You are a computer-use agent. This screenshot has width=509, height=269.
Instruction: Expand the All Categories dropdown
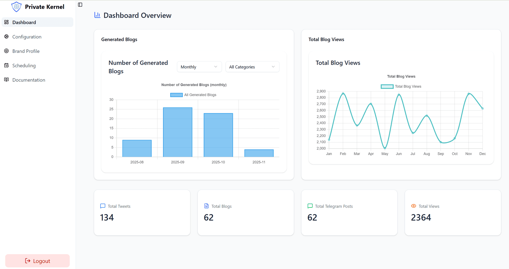pyautogui.click(x=252, y=67)
